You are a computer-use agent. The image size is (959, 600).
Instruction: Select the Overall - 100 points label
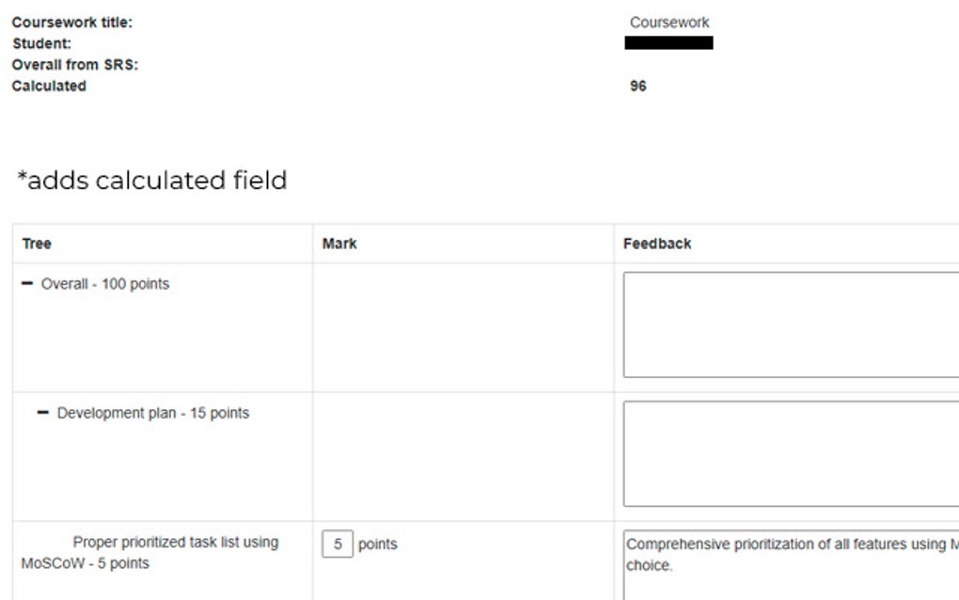tap(105, 284)
